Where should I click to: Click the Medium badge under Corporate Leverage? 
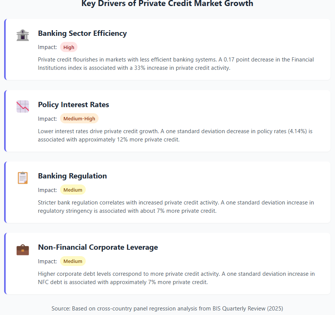pos(73,261)
